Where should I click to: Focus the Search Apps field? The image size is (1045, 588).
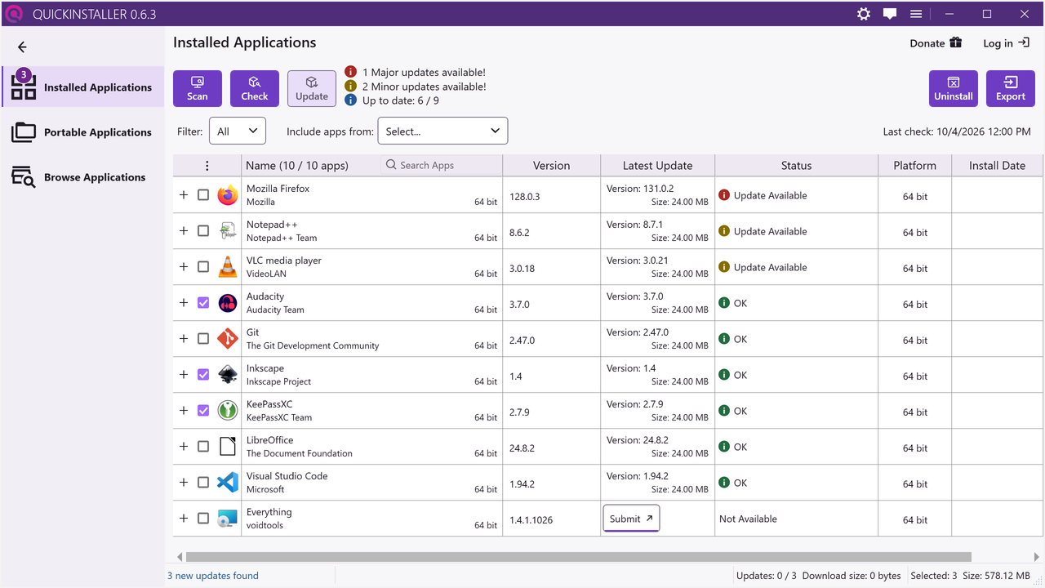click(441, 165)
